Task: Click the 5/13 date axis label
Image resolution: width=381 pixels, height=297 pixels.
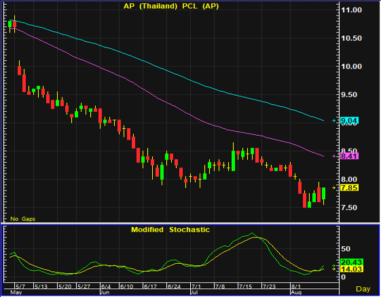Action: (41, 286)
